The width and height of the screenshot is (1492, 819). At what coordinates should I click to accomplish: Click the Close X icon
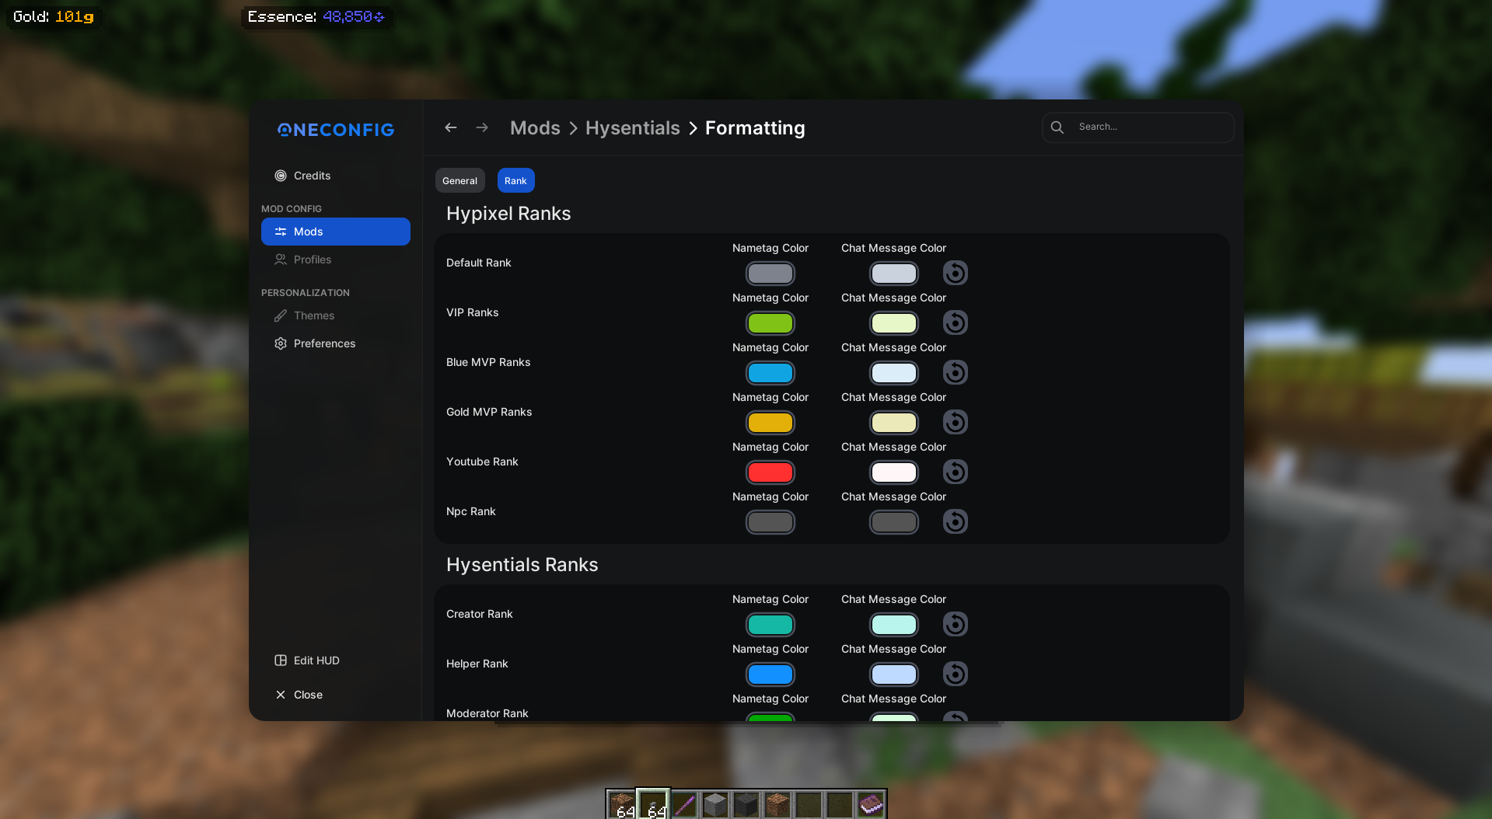pos(281,695)
